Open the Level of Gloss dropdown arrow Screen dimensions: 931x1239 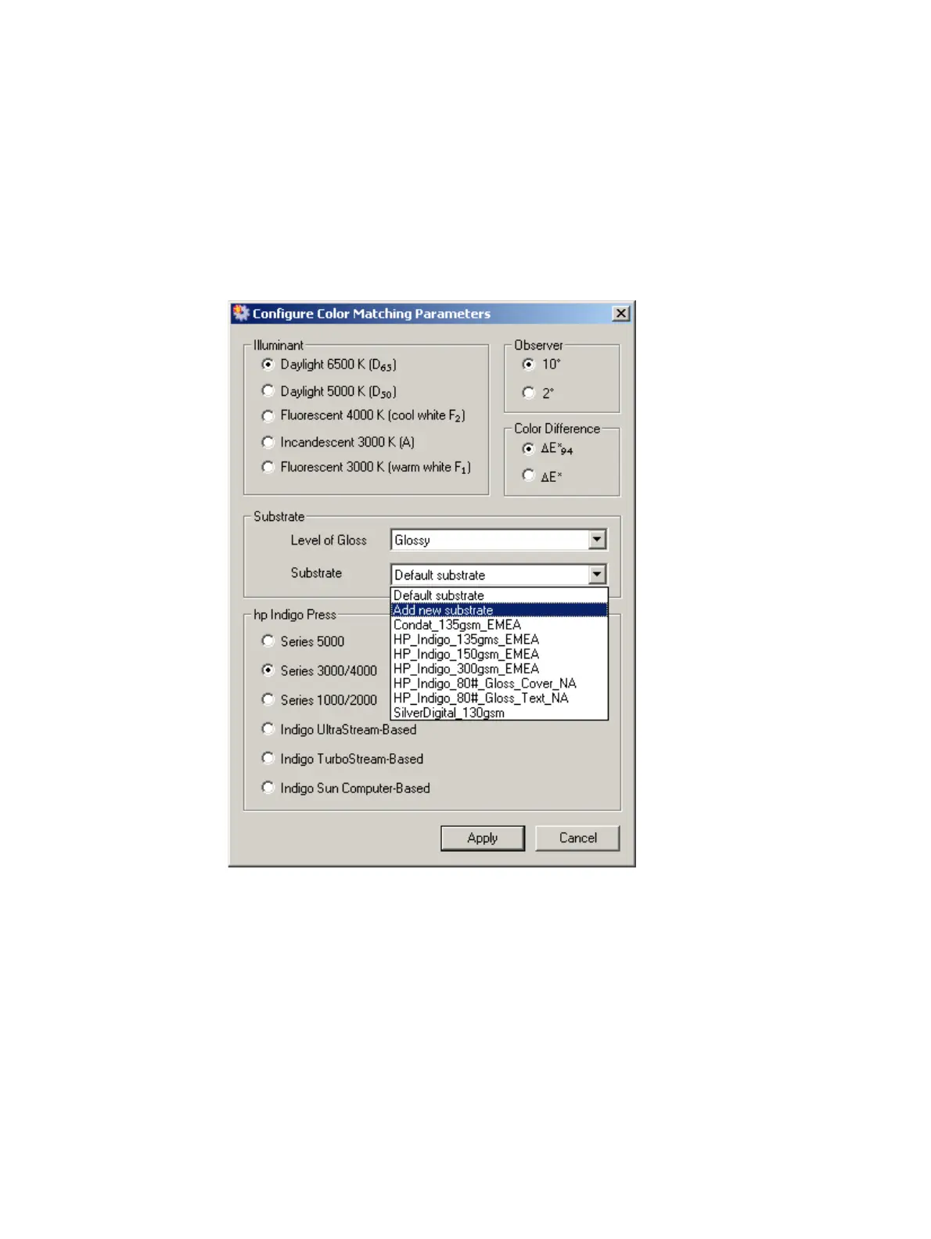click(x=597, y=539)
